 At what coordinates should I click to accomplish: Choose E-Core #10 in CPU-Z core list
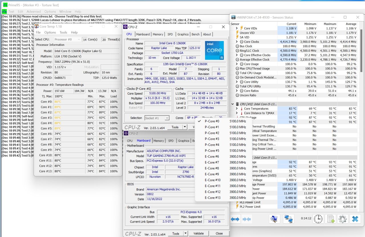pyautogui.click(x=223, y=180)
